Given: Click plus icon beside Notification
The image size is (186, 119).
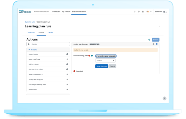Looking at the screenshot, I should [x=67, y=90].
